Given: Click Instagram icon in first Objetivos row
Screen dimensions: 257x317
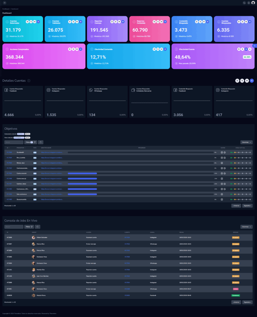Looking at the screenshot, I should 222,153.
